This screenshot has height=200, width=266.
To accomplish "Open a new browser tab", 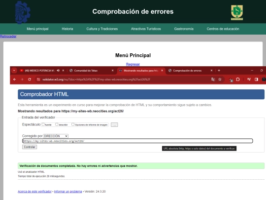I will (x=219, y=71).
